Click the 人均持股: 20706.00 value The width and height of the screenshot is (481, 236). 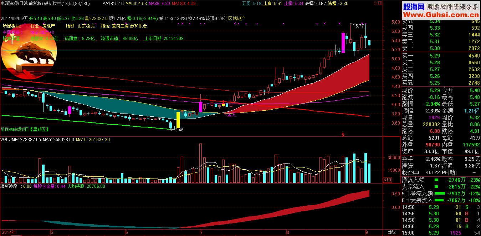coord(86,186)
